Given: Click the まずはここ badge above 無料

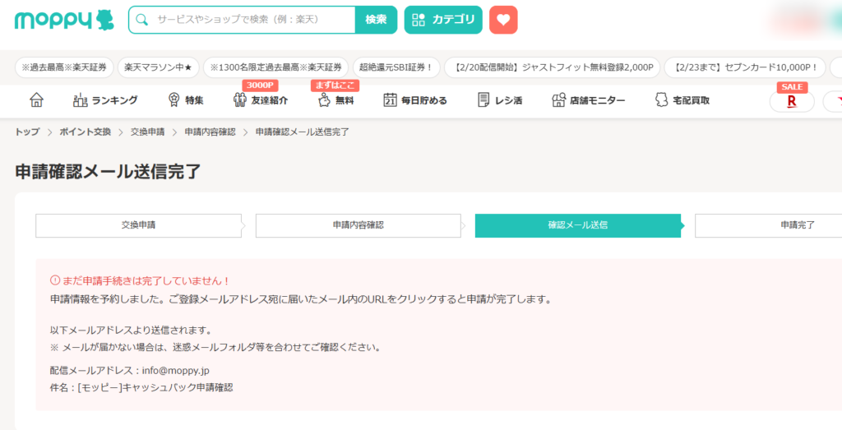Looking at the screenshot, I should (x=335, y=86).
